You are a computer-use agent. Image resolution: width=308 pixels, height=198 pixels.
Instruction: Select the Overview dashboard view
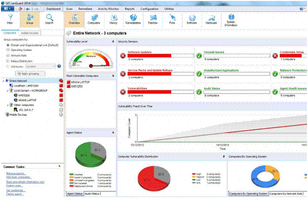coord(74,19)
